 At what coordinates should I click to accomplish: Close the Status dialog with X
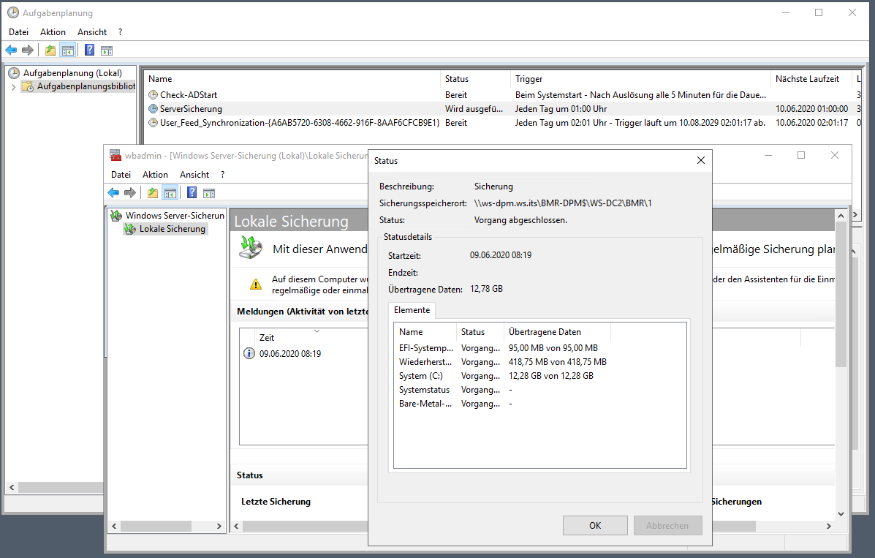pos(701,160)
